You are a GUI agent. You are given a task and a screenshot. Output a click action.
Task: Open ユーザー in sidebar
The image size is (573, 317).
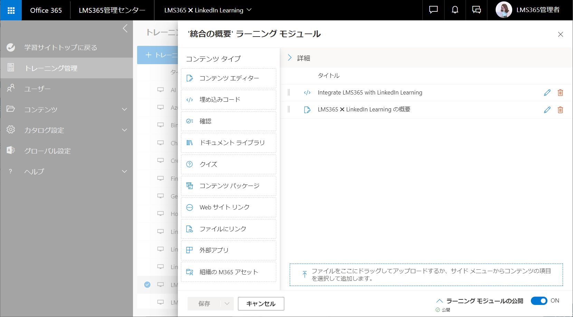tap(37, 89)
